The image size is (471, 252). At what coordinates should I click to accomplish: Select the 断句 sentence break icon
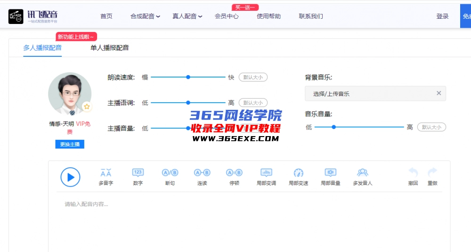tap(170, 173)
